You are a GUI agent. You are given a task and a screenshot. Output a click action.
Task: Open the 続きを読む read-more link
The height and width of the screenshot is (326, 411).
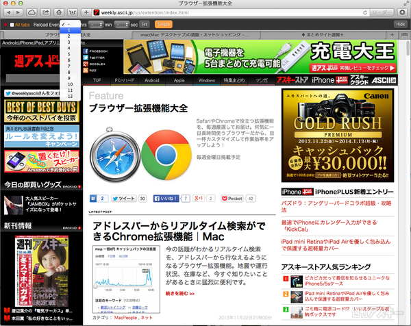click(x=180, y=294)
